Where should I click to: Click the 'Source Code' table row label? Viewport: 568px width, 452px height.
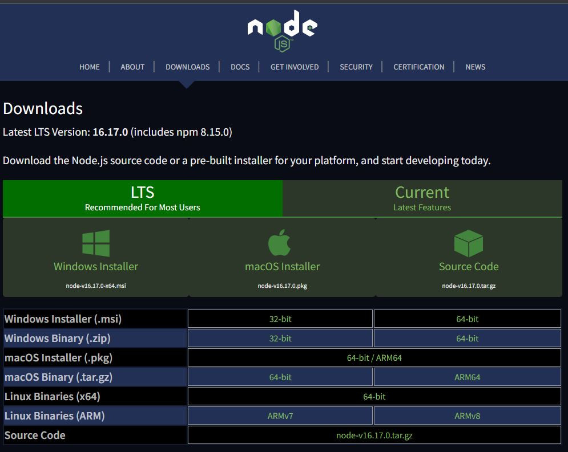[x=35, y=435]
